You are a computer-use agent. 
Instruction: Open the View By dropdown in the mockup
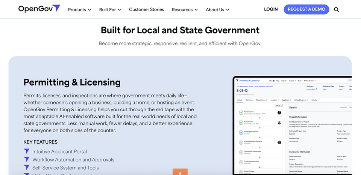(279, 105)
